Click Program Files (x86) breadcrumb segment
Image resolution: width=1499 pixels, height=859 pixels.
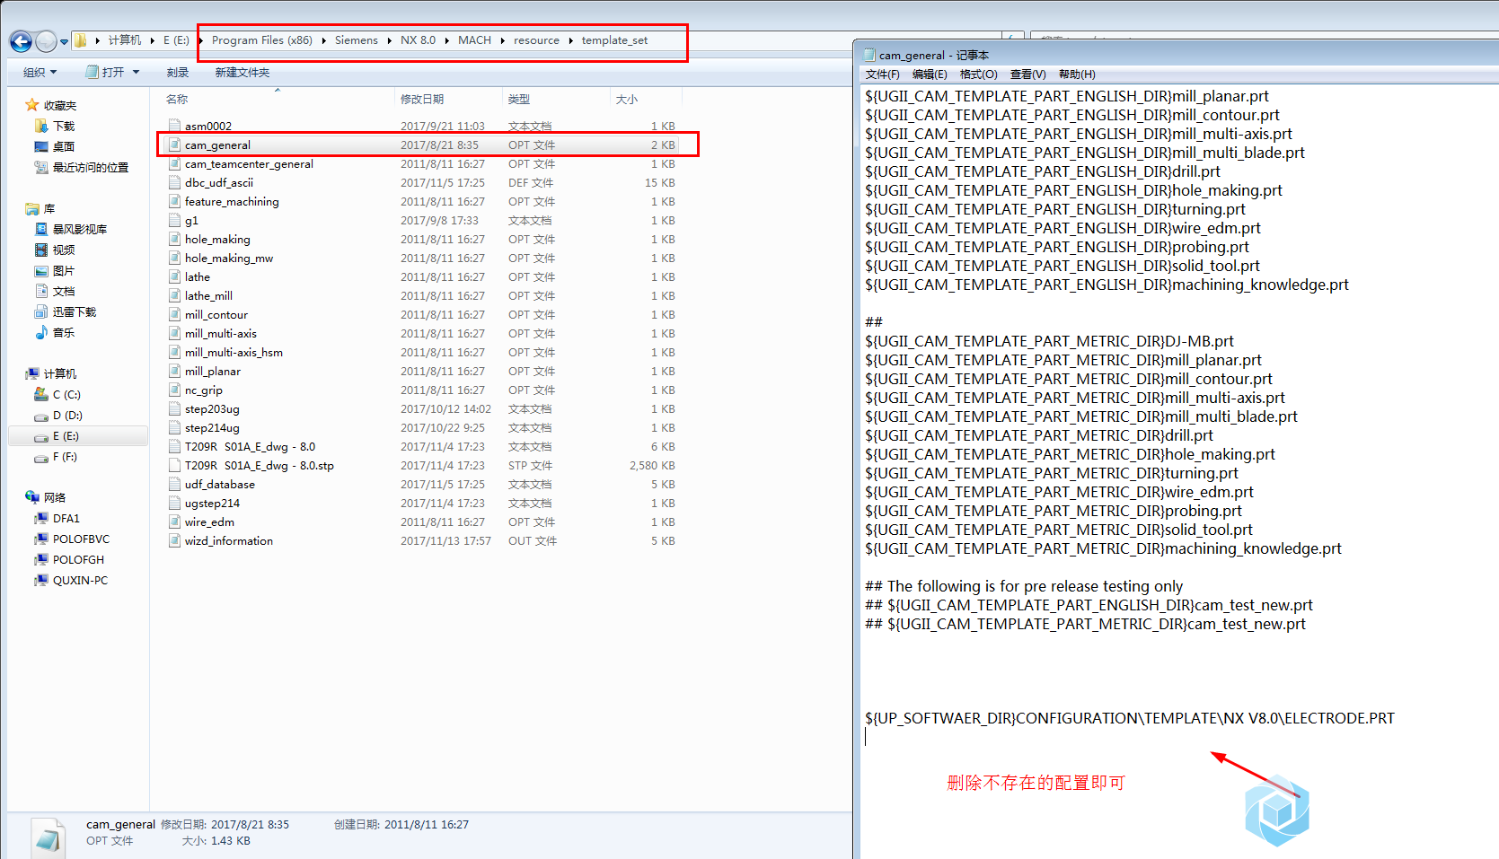[262, 40]
